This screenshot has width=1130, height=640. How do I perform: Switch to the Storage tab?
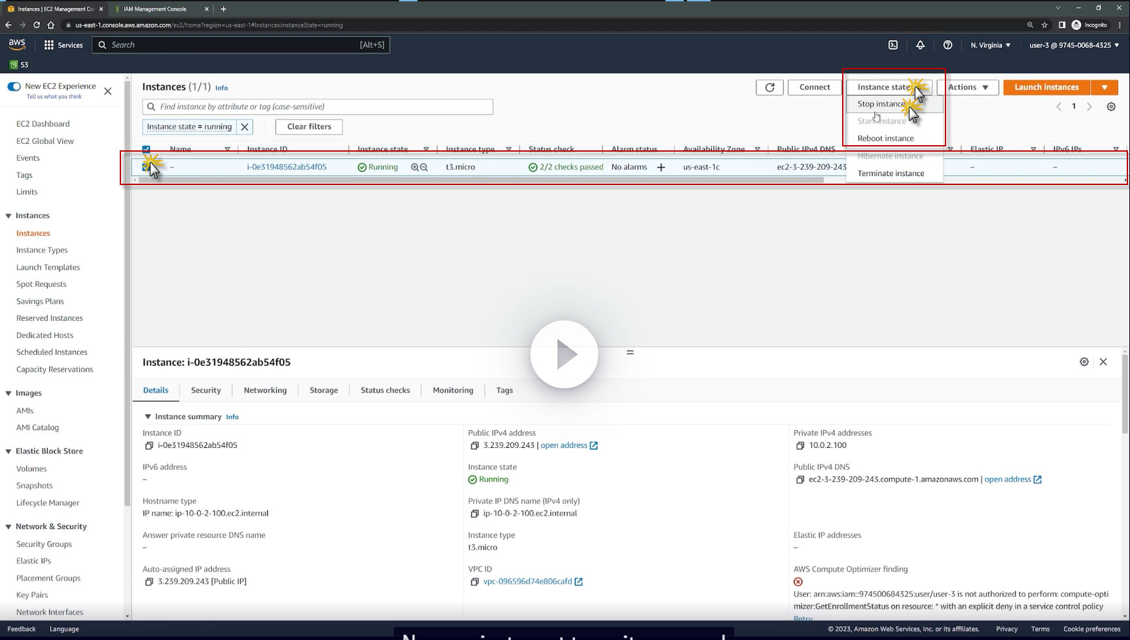(x=323, y=390)
